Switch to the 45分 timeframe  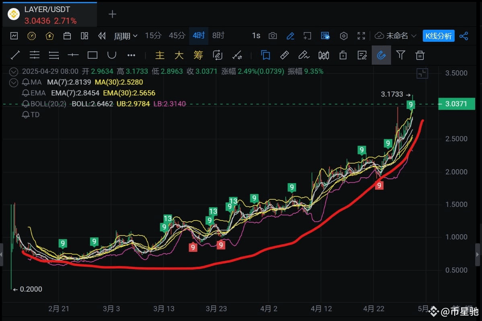pos(177,36)
